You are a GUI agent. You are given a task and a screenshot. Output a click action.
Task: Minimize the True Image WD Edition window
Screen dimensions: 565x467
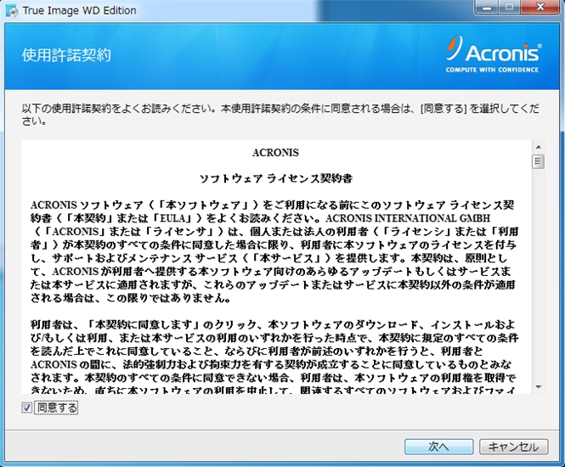(487, 7)
